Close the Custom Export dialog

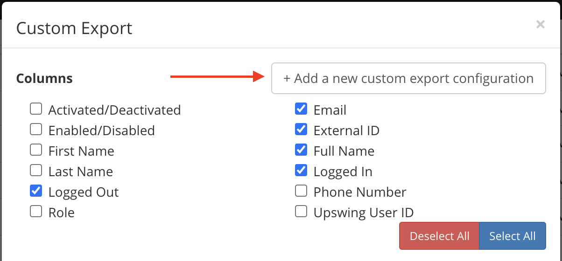coord(540,25)
